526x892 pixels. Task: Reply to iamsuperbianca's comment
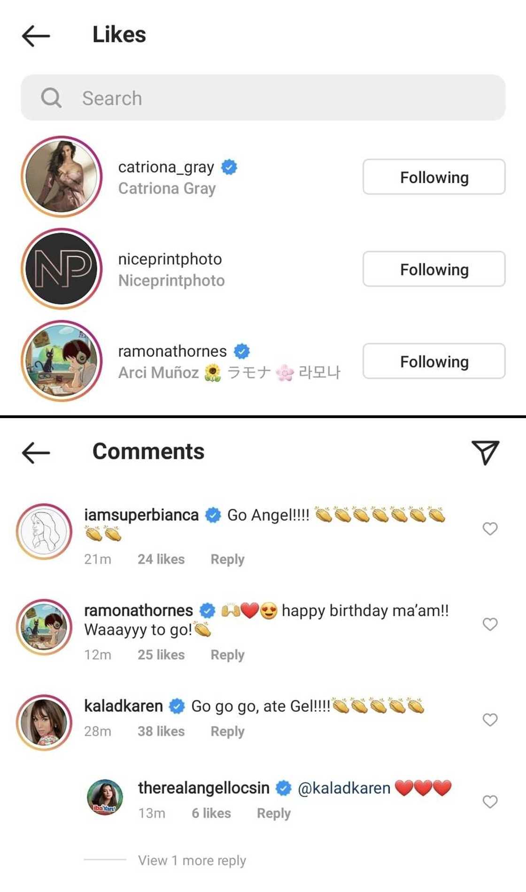[x=227, y=560]
